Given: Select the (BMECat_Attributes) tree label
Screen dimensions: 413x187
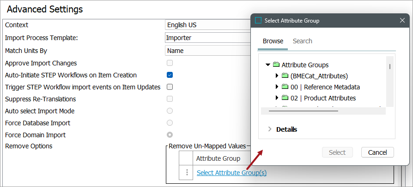Looking at the screenshot, I should click(319, 76).
